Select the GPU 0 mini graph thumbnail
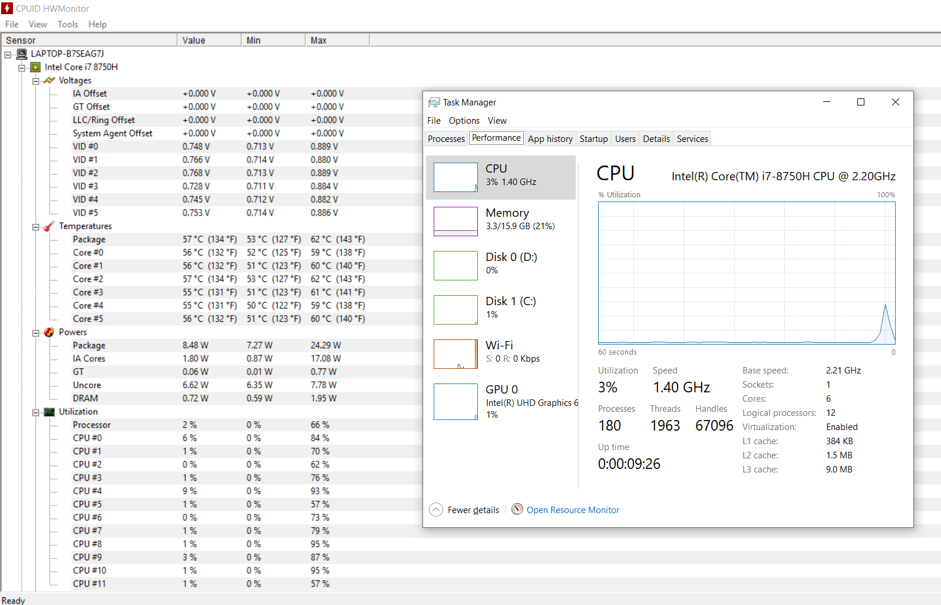 tap(455, 402)
